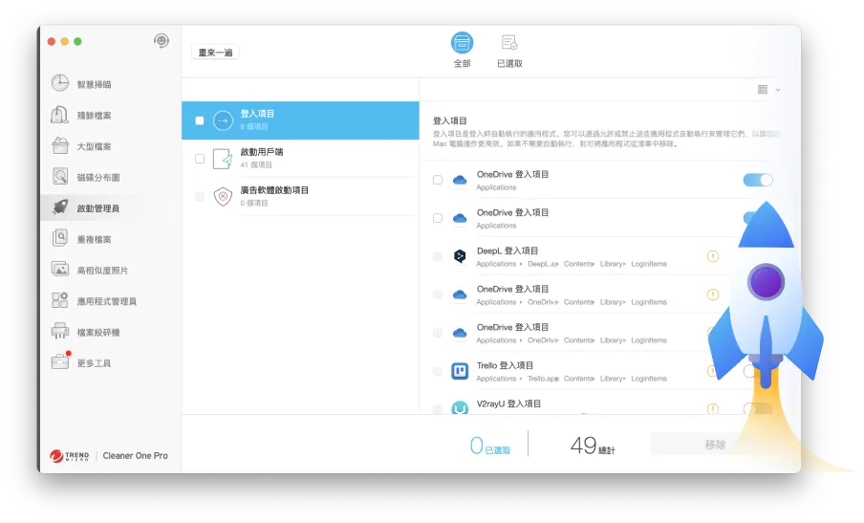This screenshot has width=864, height=523.
Task: Click the support headset icon in title bar
Action: (x=162, y=41)
